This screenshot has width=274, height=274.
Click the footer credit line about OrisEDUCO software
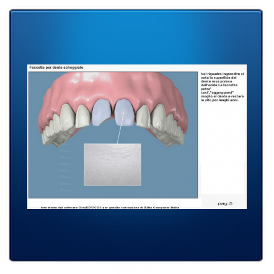coord(110,207)
